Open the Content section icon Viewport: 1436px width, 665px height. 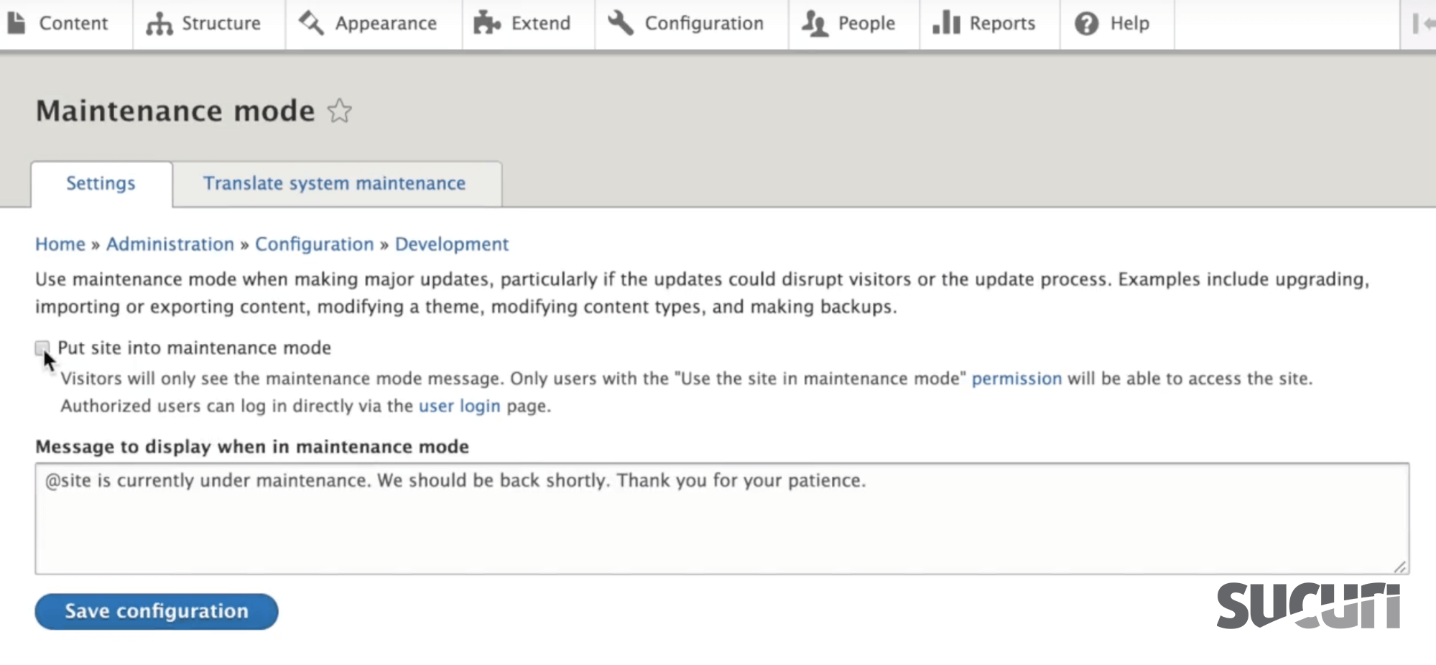click(16, 22)
